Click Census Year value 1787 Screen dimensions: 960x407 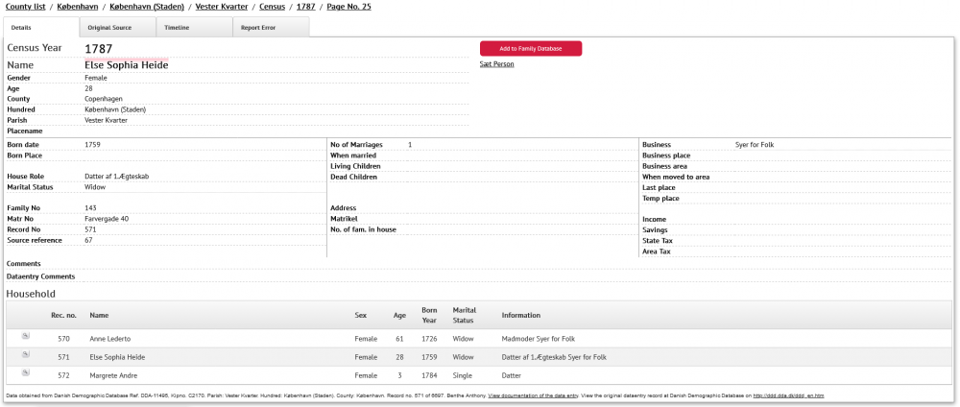pyautogui.click(x=99, y=49)
